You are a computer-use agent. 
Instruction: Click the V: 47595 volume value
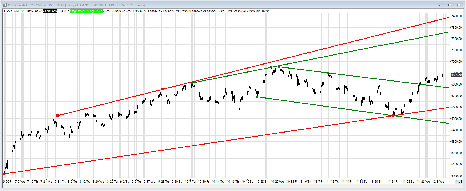click(x=182, y=11)
